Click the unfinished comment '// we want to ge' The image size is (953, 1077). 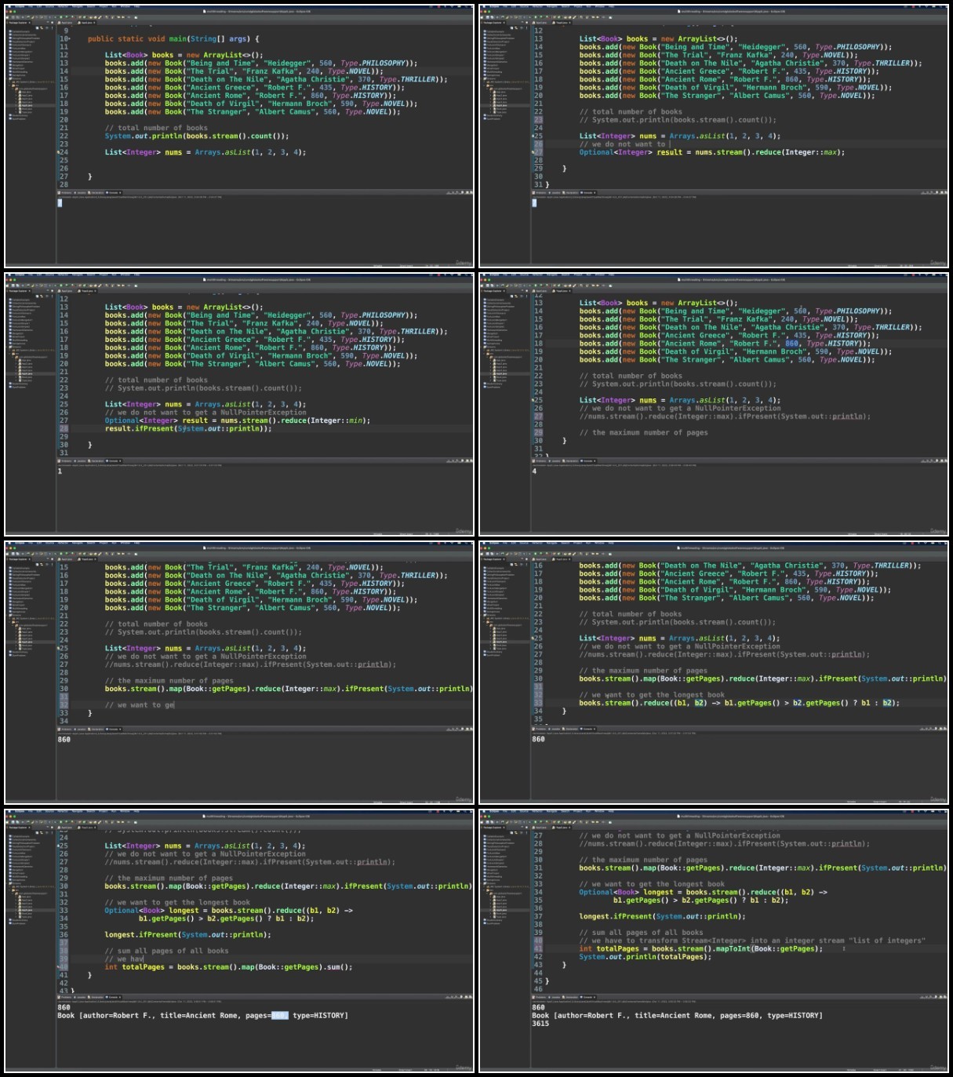point(140,704)
